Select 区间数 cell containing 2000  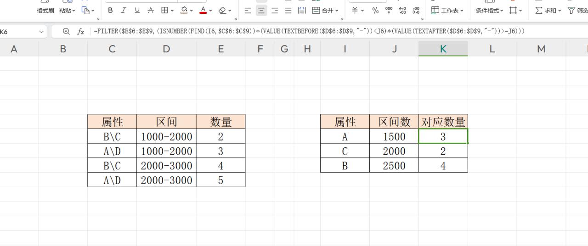[394, 151]
